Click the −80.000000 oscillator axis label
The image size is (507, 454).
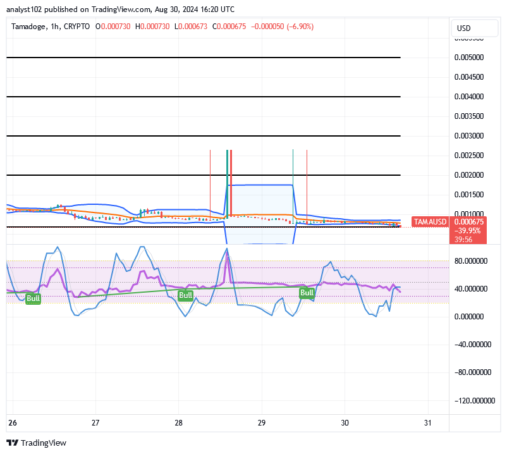(x=473, y=372)
